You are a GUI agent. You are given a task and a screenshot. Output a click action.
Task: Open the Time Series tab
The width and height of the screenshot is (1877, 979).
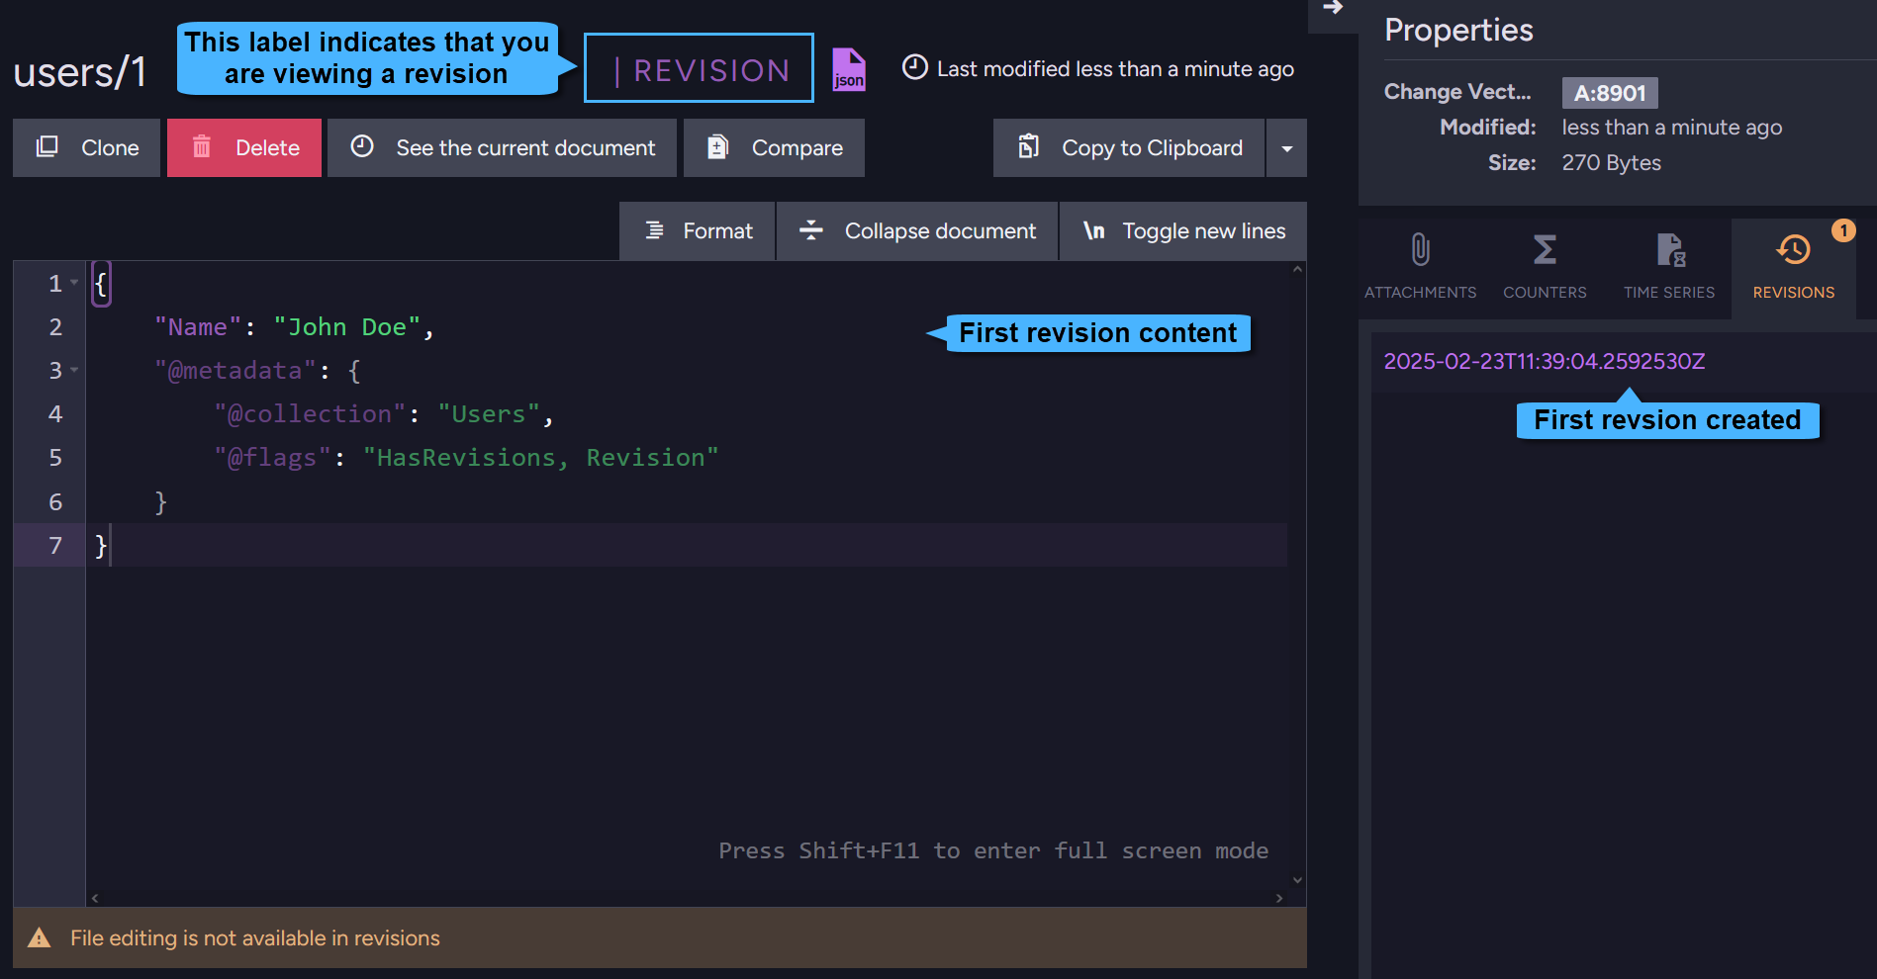1669,267
